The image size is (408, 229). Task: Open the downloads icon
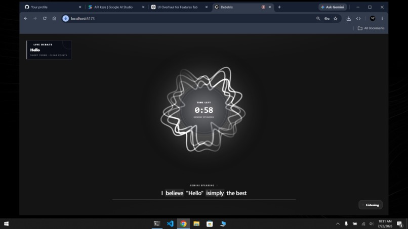pos(349,19)
